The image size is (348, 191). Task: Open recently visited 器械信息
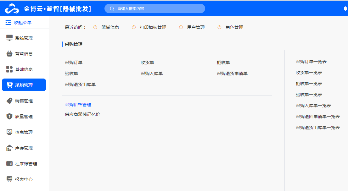[x=110, y=27]
